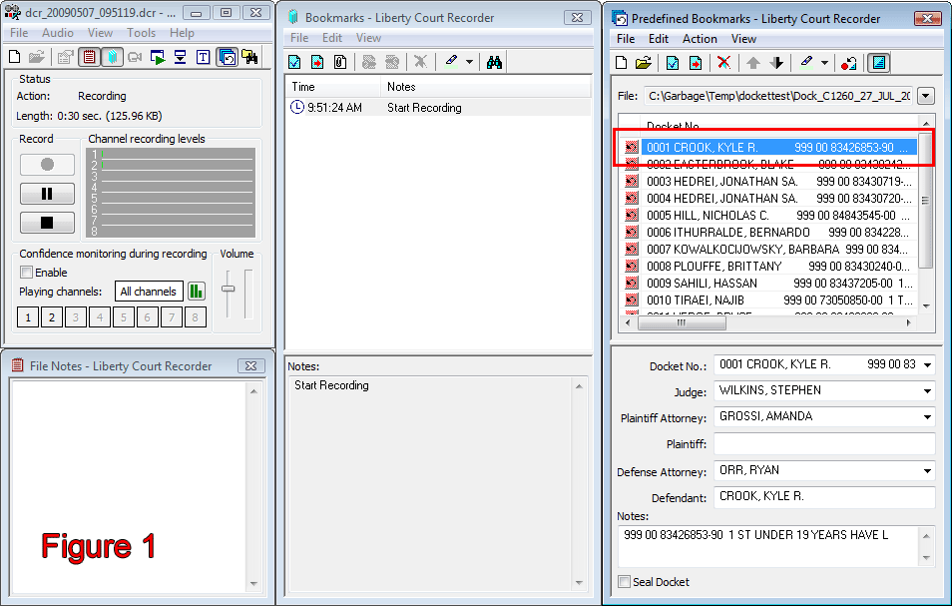The image size is (952, 606).
Task: Open the Audio menu
Action: click(57, 32)
